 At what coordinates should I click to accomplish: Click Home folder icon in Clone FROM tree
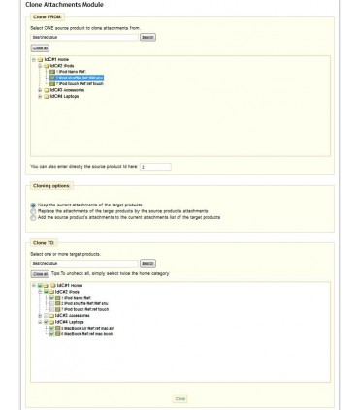point(40,60)
